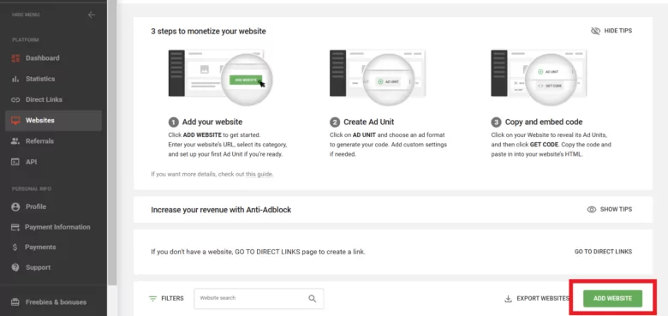Screen dimensions: 668x316
Task: Click the EXPORT WEBSITES button
Action: tap(537, 299)
